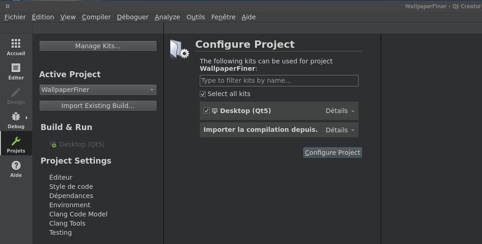
Task: Open Style de code settings
Action: tap(71, 187)
